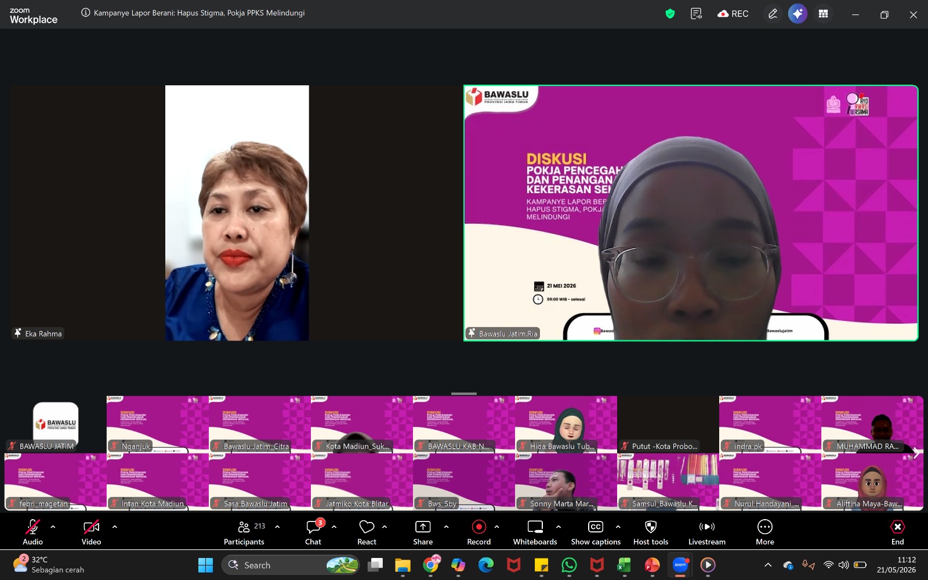The height and width of the screenshot is (580, 928).
Task: Open Excel from the taskbar
Action: coord(624,565)
